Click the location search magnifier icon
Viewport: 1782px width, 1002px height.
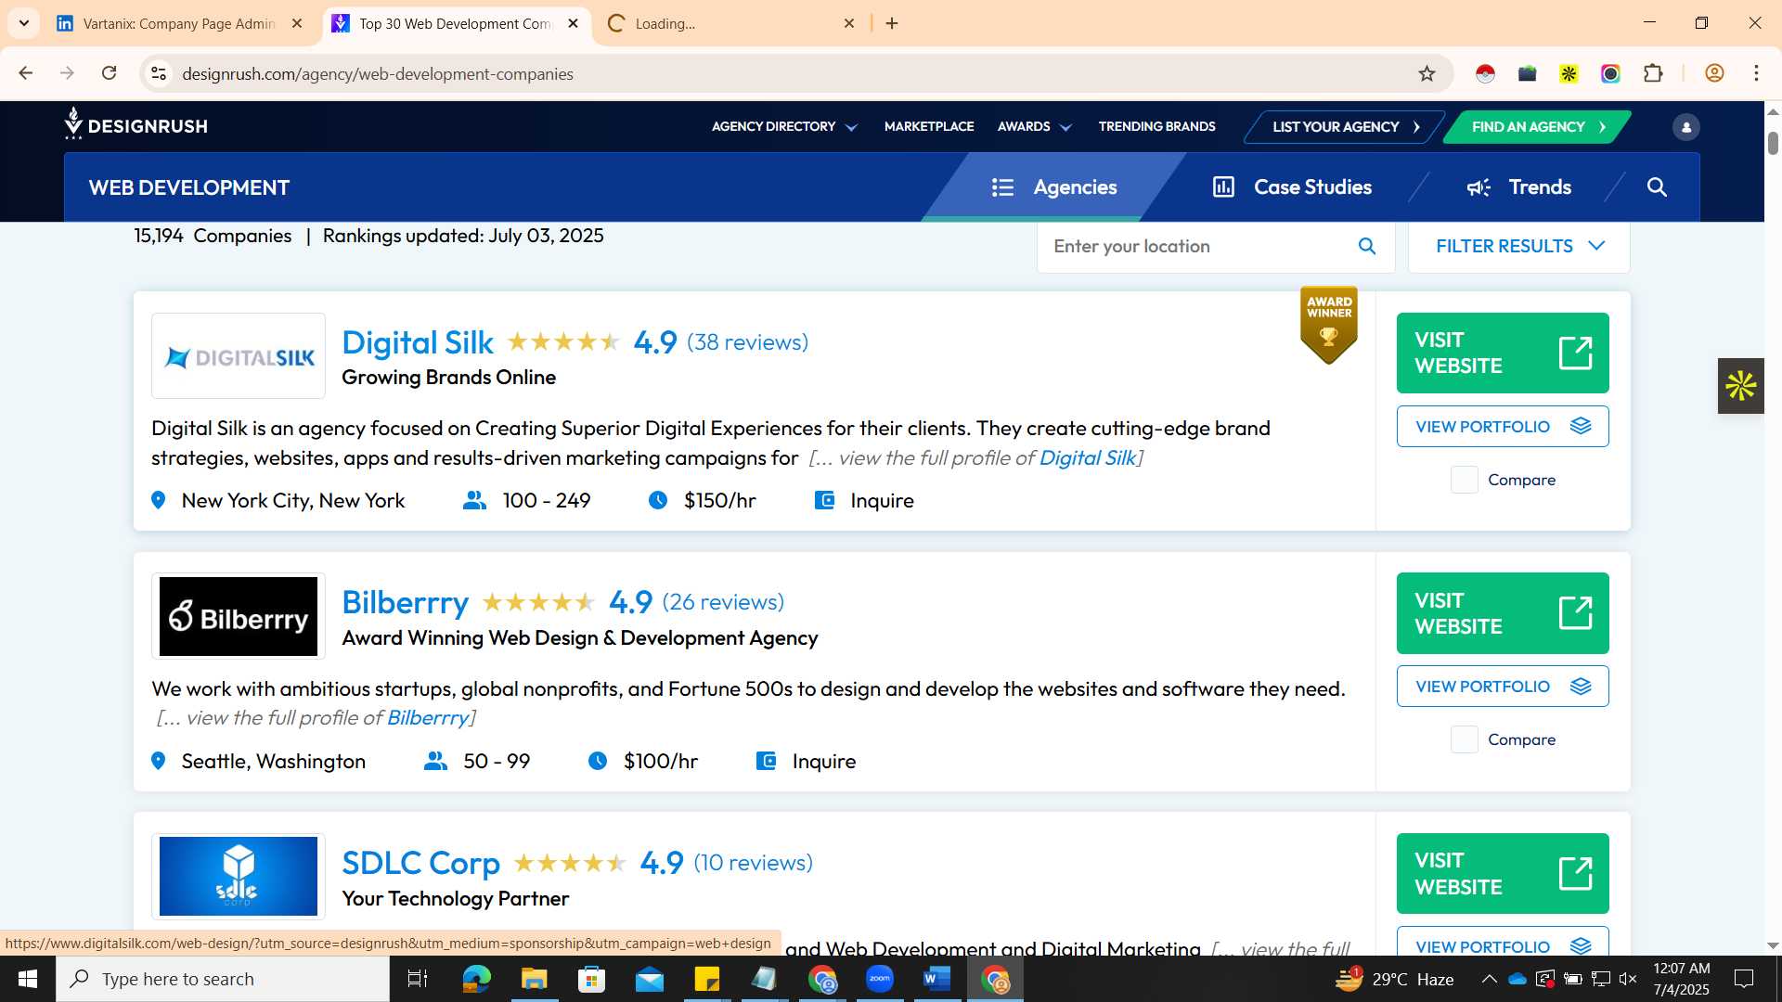pyautogui.click(x=1366, y=246)
